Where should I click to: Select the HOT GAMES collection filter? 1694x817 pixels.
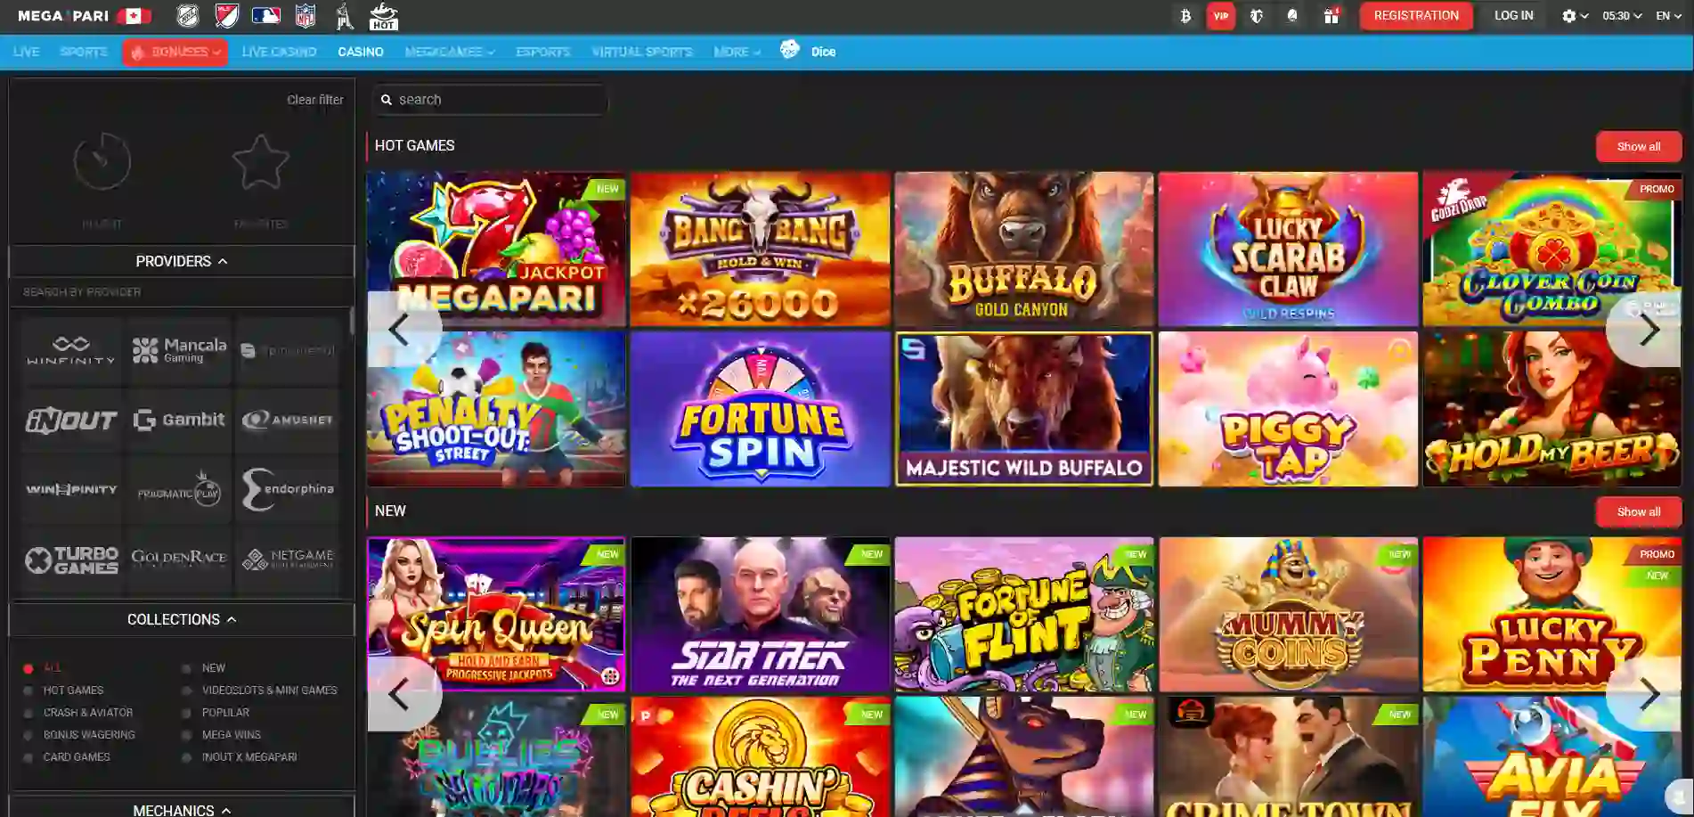72,690
